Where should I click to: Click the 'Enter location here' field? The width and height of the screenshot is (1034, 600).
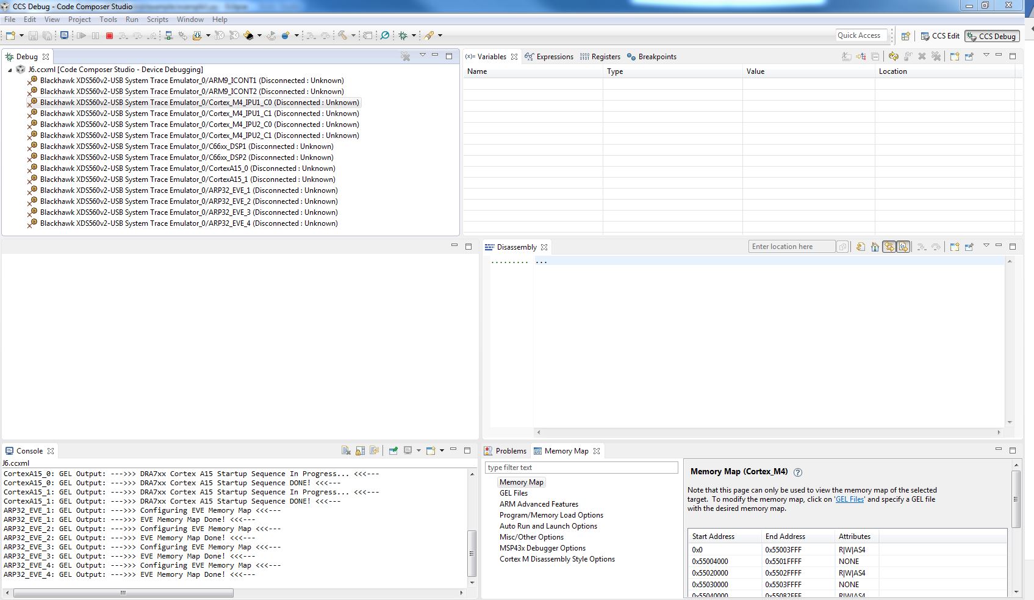click(791, 247)
